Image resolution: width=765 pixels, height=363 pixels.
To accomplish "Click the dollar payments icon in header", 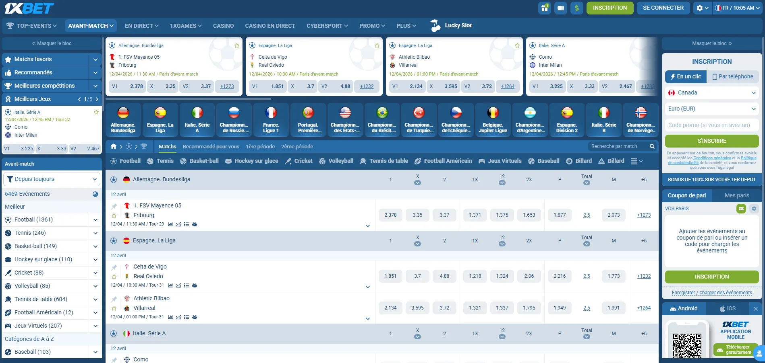I will (x=577, y=8).
